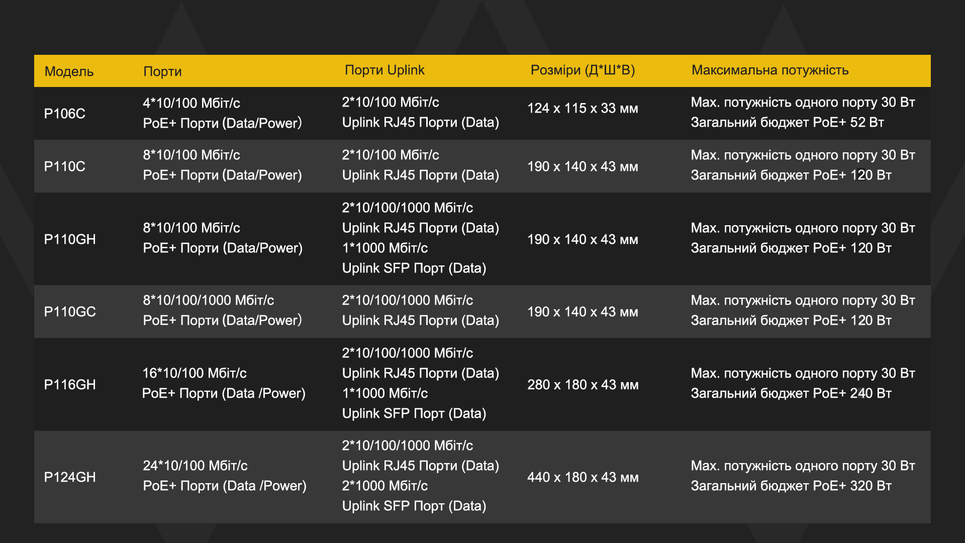Click the 'Порти' column header
This screenshot has width=965, height=543.
(x=162, y=71)
